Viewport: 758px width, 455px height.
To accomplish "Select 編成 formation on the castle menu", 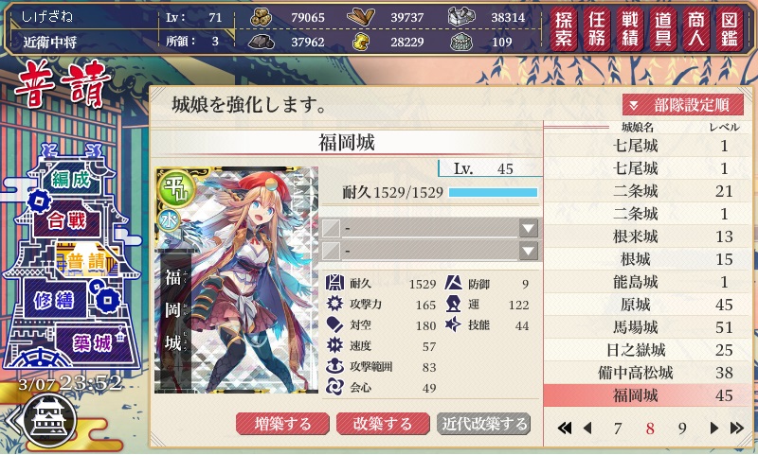I will tap(71, 180).
